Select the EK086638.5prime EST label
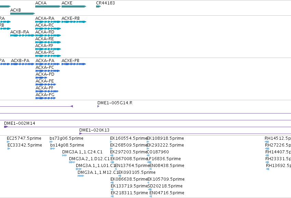Image resolution: width=291 pixels, height=198 pixels. click(x=129, y=179)
